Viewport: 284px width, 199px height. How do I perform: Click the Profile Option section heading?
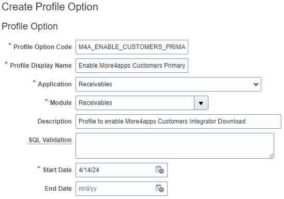point(29,26)
